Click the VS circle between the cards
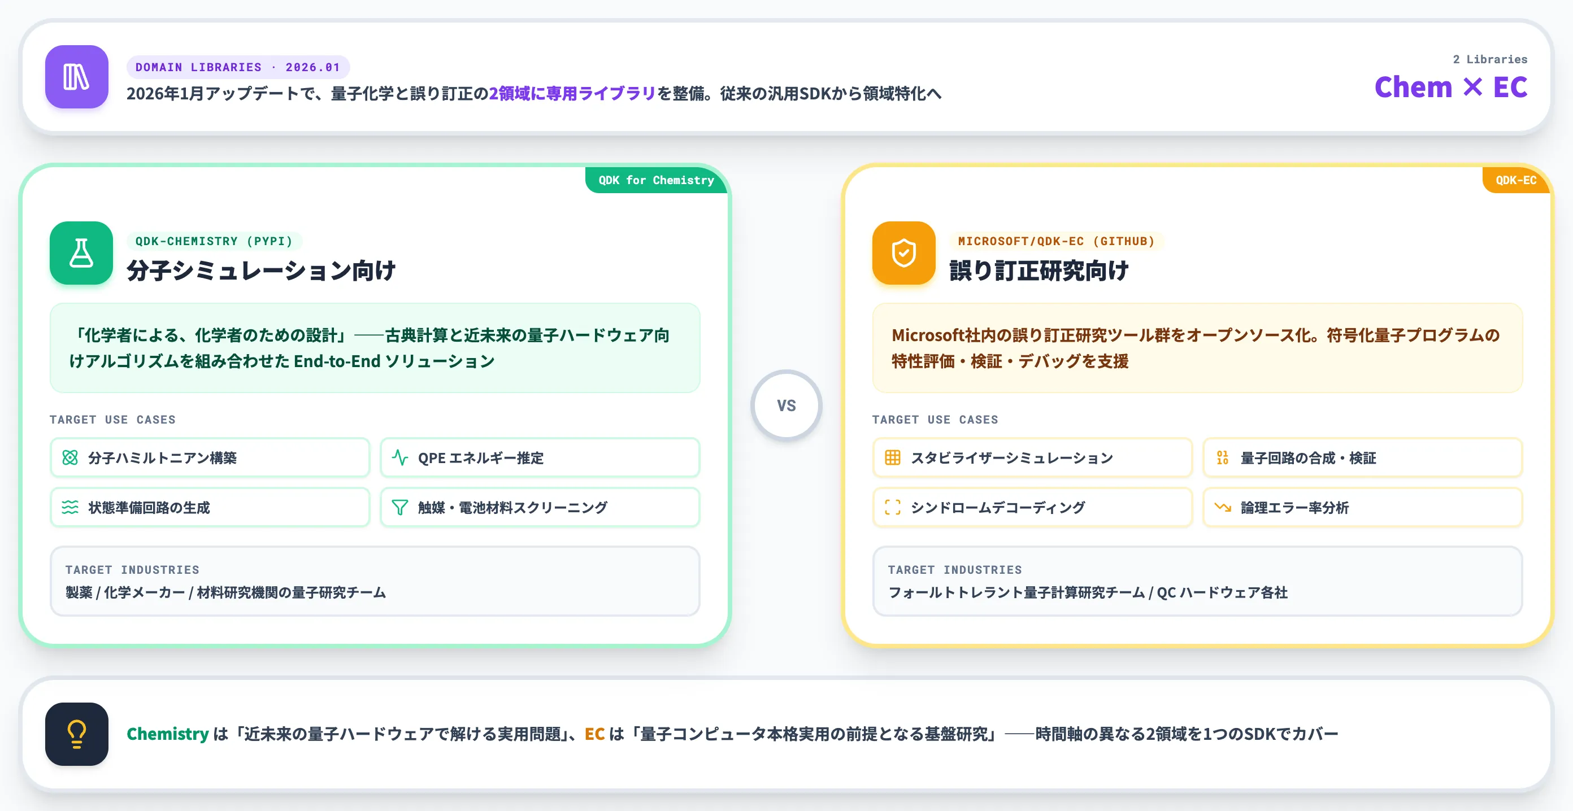 click(786, 405)
